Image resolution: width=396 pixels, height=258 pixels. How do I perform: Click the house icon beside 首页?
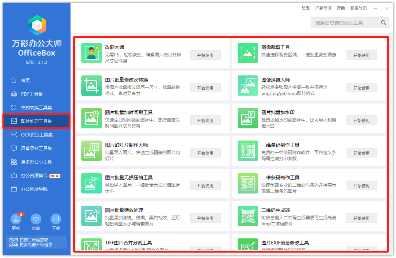click(14, 80)
